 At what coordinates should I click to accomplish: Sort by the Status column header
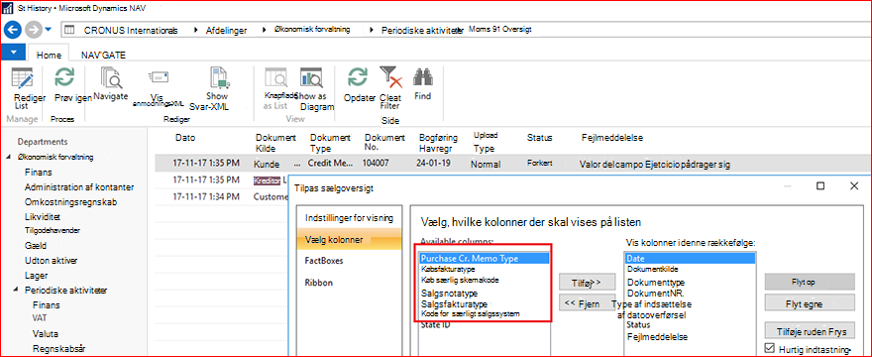(x=539, y=137)
